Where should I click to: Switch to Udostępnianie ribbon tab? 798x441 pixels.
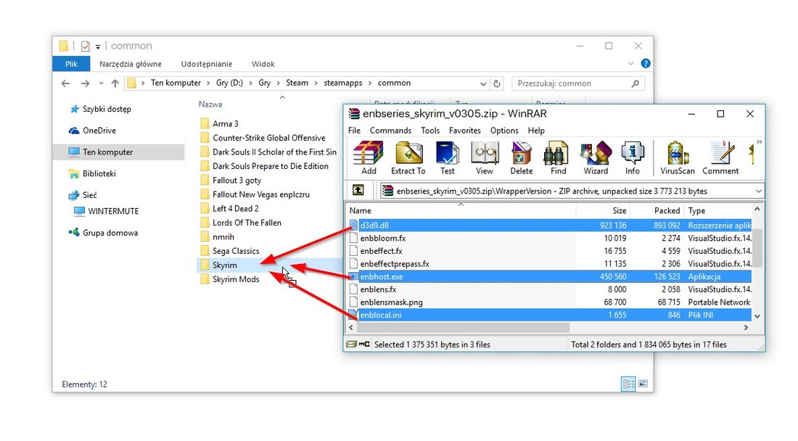[207, 64]
